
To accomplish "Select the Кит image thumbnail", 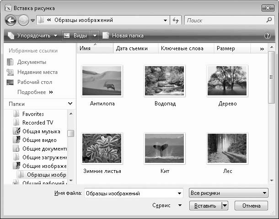I will pyautogui.click(x=165, y=148).
